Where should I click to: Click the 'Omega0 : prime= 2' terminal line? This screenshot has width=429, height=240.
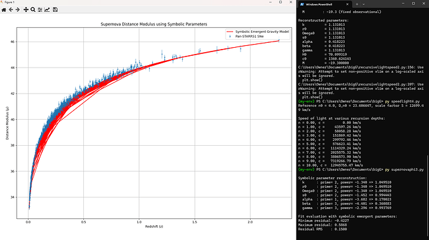(347, 191)
